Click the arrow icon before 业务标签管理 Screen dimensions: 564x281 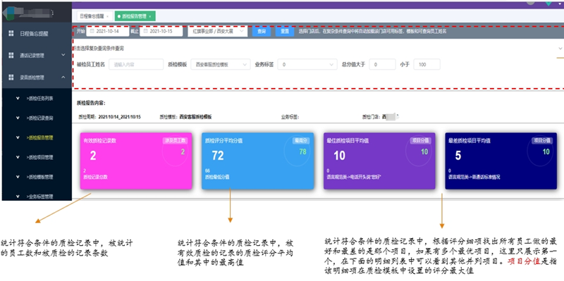click(x=18, y=196)
